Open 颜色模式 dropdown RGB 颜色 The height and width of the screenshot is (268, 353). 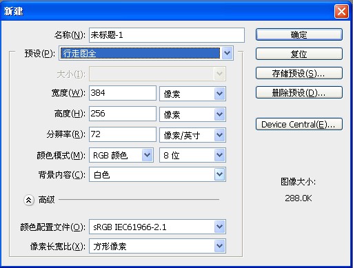(121, 155)
